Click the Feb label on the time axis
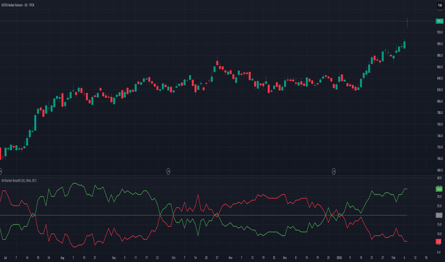The width and height of the screenshot is (445, 262). click(x=393, y=258)
